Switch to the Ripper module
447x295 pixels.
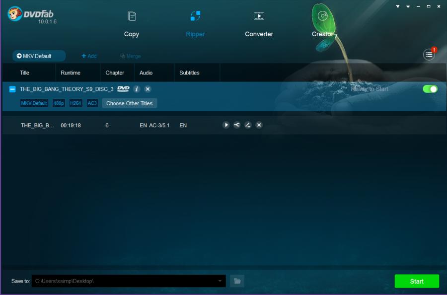(x=195, y=24)
